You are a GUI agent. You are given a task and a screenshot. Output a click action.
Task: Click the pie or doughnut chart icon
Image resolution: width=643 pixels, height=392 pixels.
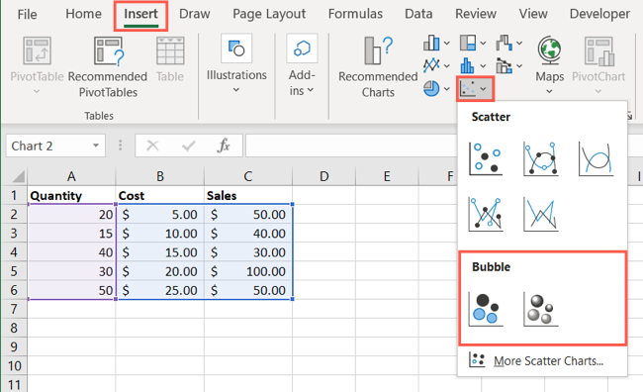coord(431,88)
